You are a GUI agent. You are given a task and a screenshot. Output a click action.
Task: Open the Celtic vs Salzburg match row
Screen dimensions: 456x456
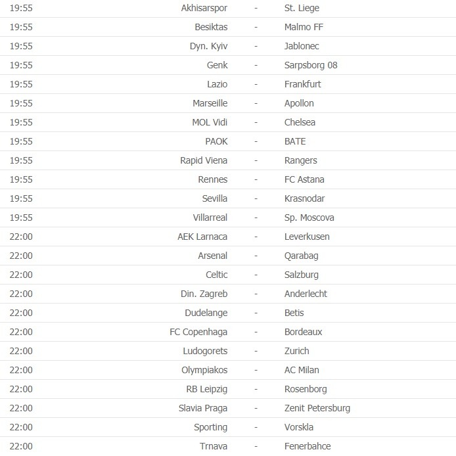click(228, 275)
